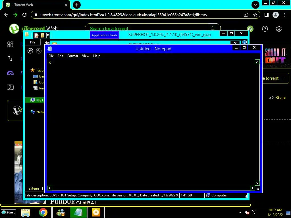Click the green rocket upgrade icon
The height and width of the screenshot is (218, 291).
[x=250, y=29]
